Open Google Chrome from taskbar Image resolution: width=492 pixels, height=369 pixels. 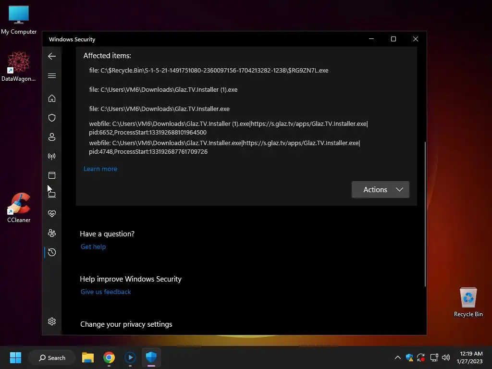[109, 357]
